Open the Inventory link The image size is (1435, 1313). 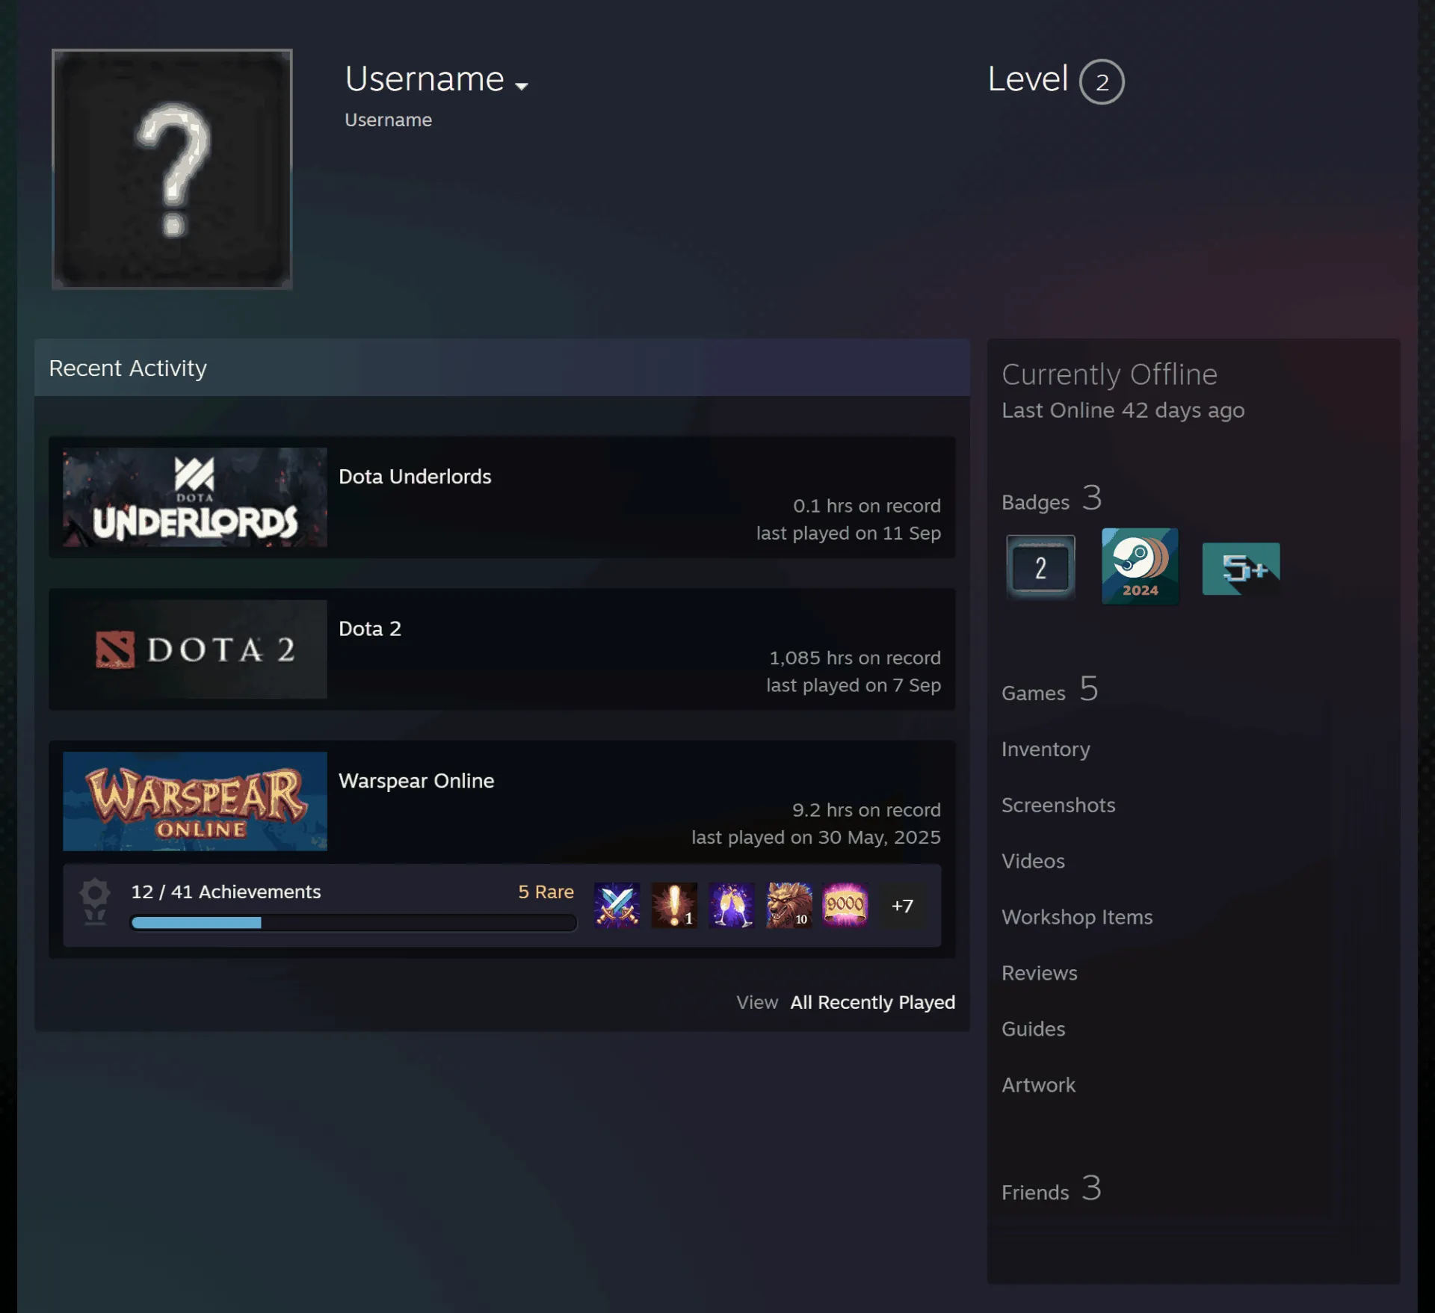pos(1046,749)
